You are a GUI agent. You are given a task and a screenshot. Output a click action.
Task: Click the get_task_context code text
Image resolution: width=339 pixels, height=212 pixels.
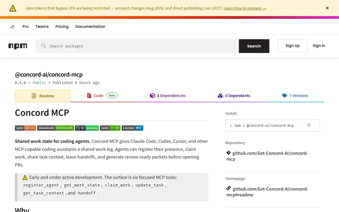(x=43, y=193)
